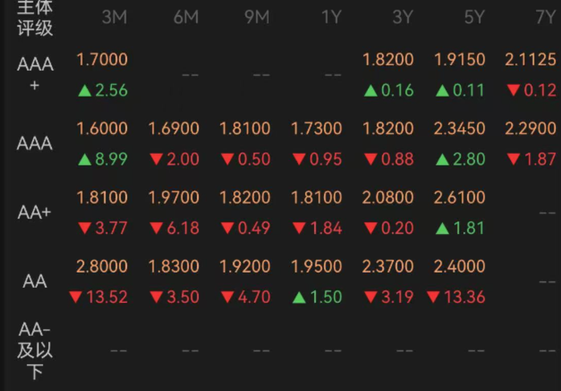Select the 1Y tenor column header

[331, 18]
